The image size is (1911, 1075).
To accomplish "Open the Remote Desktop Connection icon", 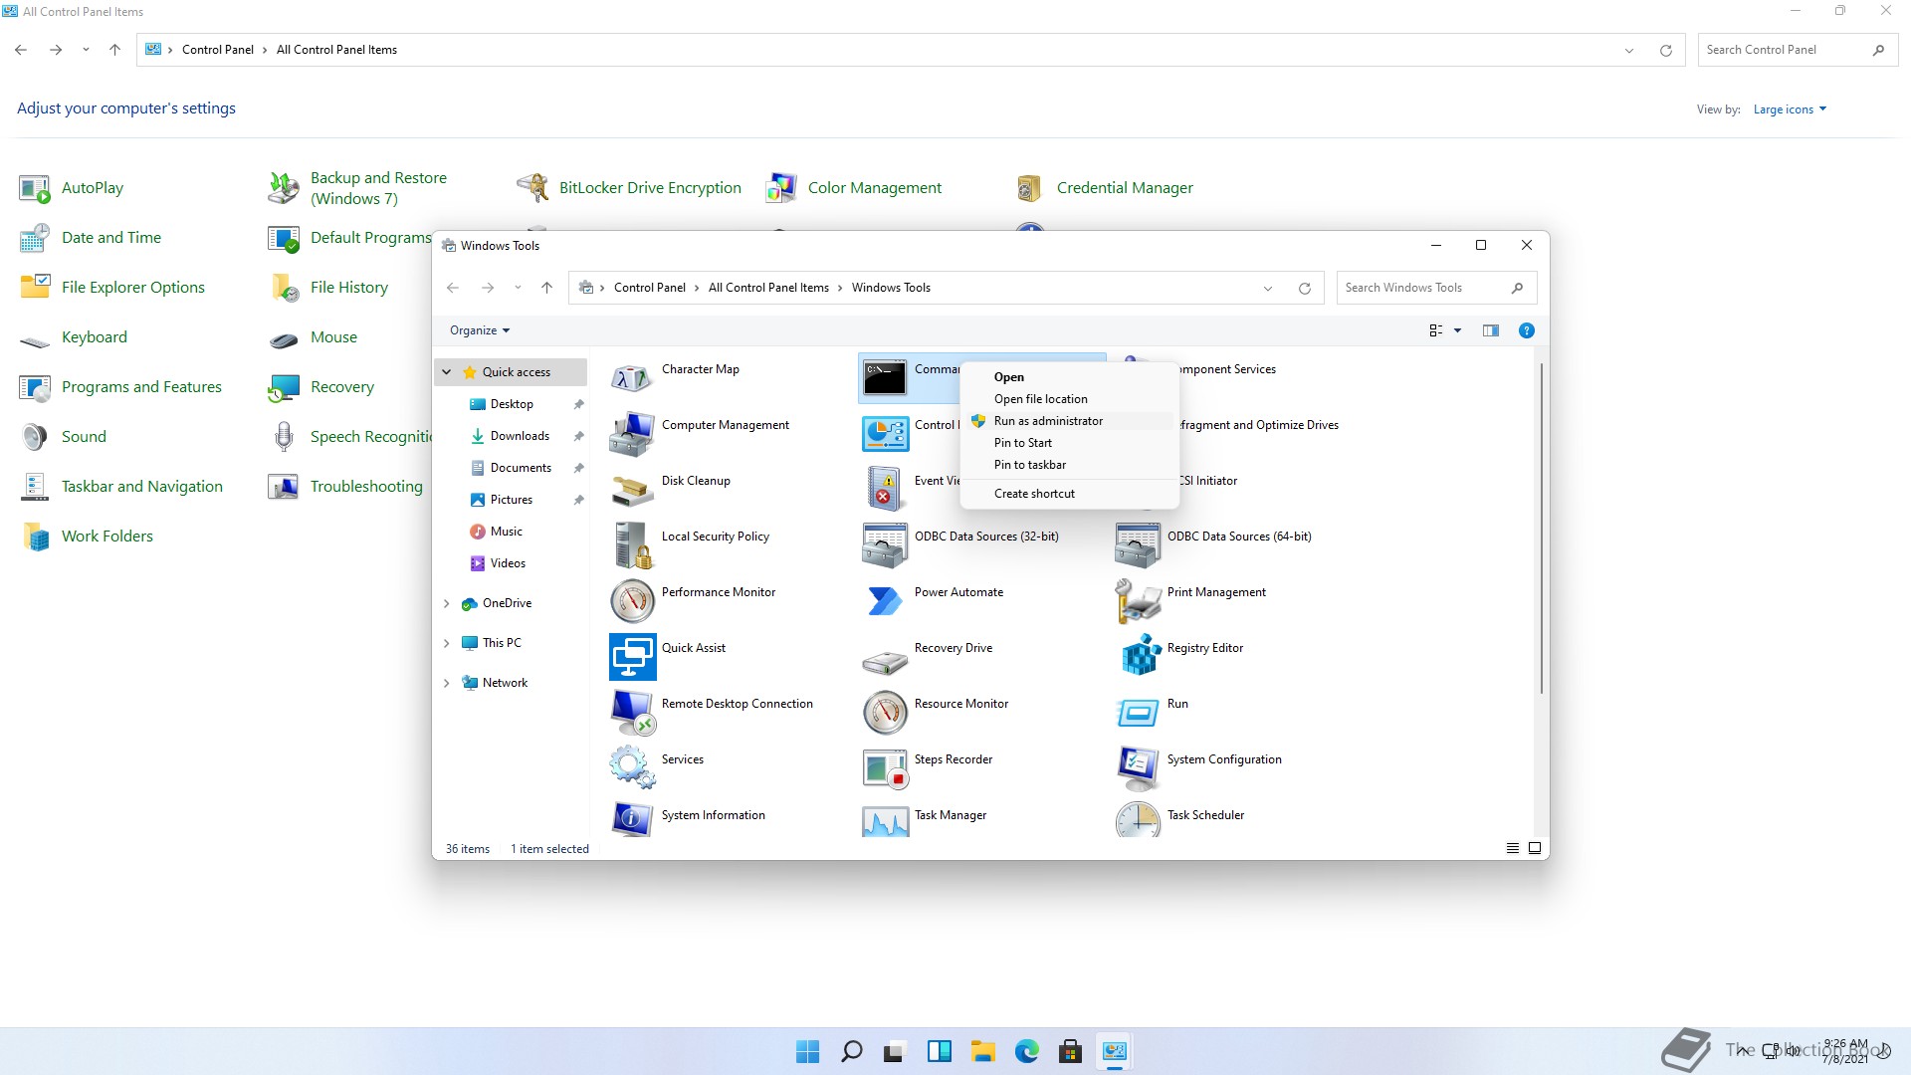I will pyautogui.click(x=632, y=713).
